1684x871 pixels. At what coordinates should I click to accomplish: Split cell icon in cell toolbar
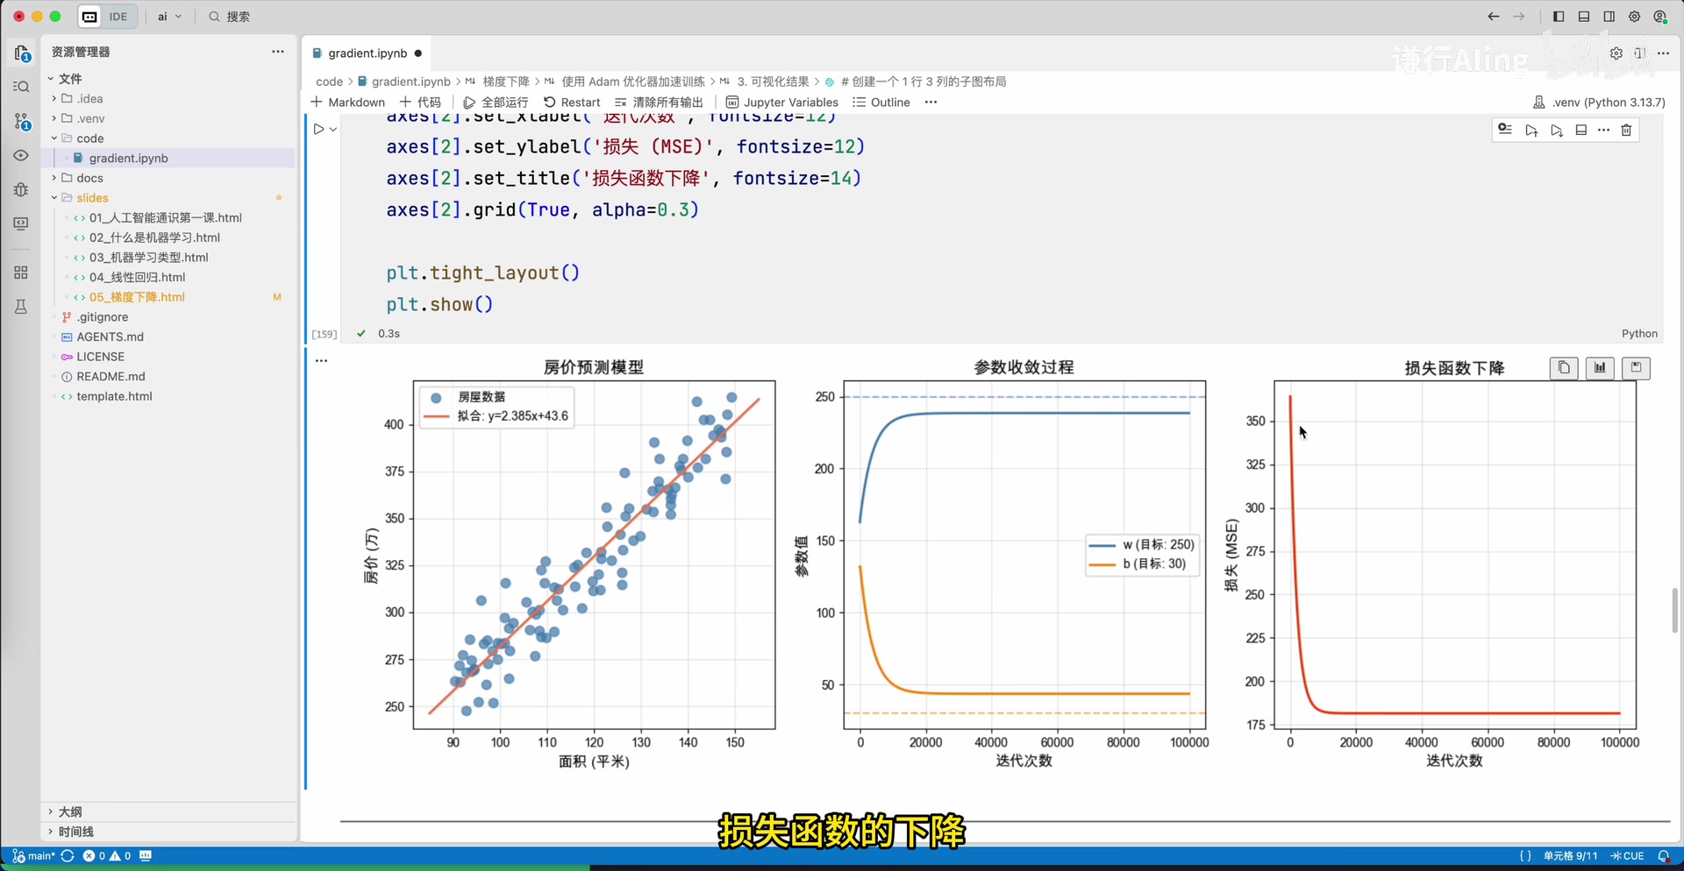pyautogui.click(x=1581, y=130)
